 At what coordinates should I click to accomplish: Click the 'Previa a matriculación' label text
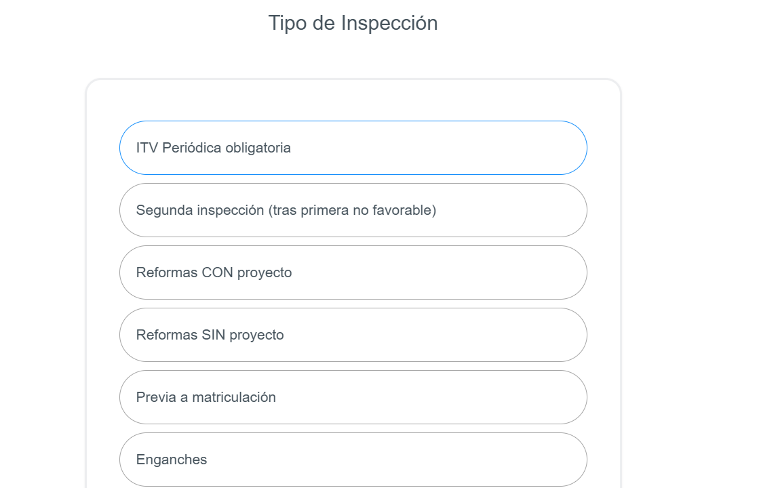206,397
